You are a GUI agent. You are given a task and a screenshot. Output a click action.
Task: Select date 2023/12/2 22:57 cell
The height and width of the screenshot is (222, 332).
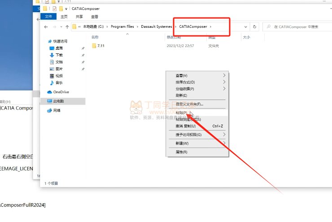[x=180, y=46]
